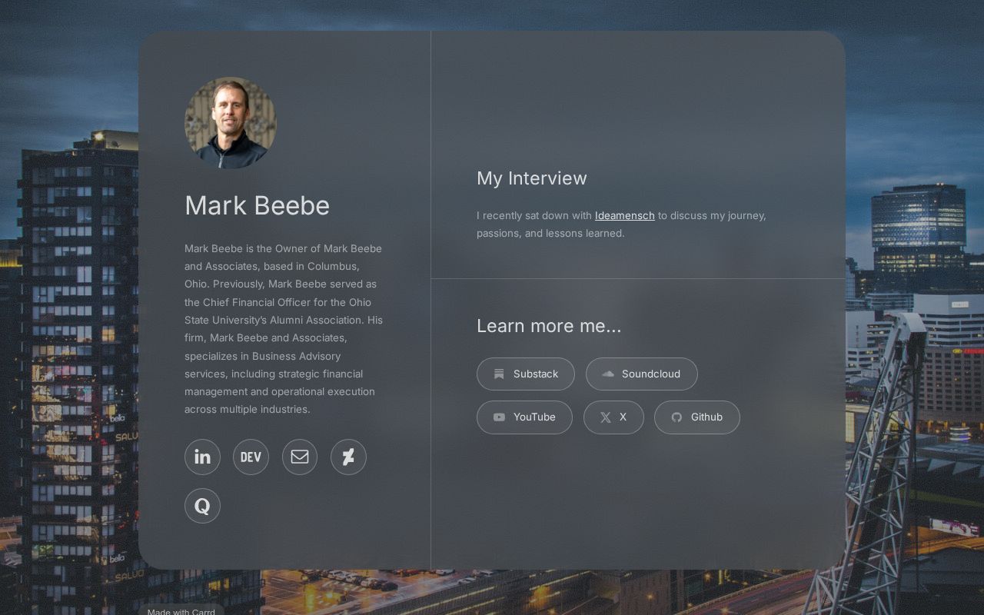
Task: Open the DeviantArt icon link
Action: tap(348, 457)
